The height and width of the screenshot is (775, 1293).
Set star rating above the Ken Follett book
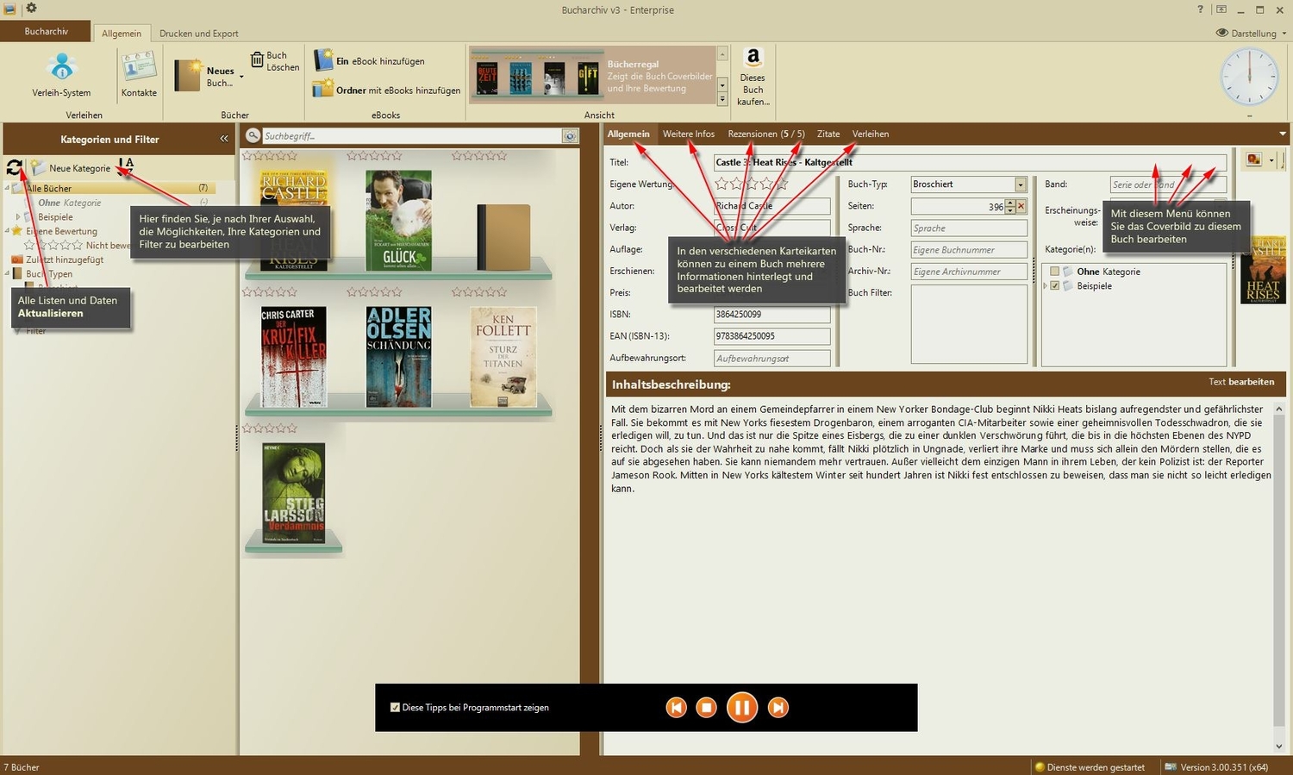point(479,292)
